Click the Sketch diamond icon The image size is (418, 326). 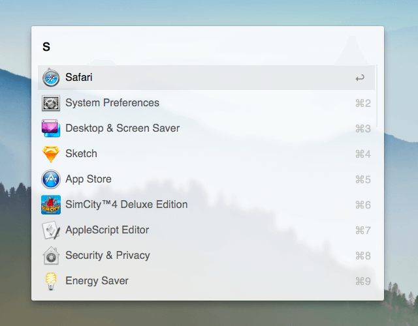coord(51,154)
